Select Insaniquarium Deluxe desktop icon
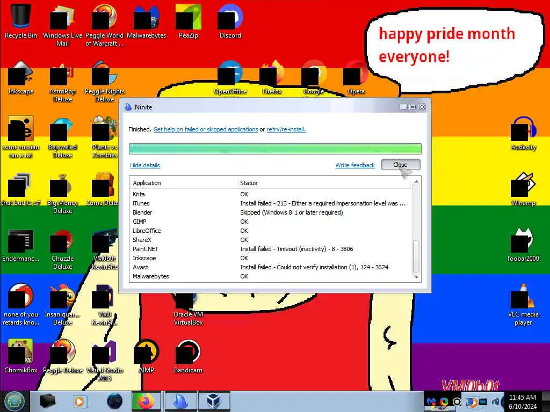The image size is (550, 412). coord(62,305)
